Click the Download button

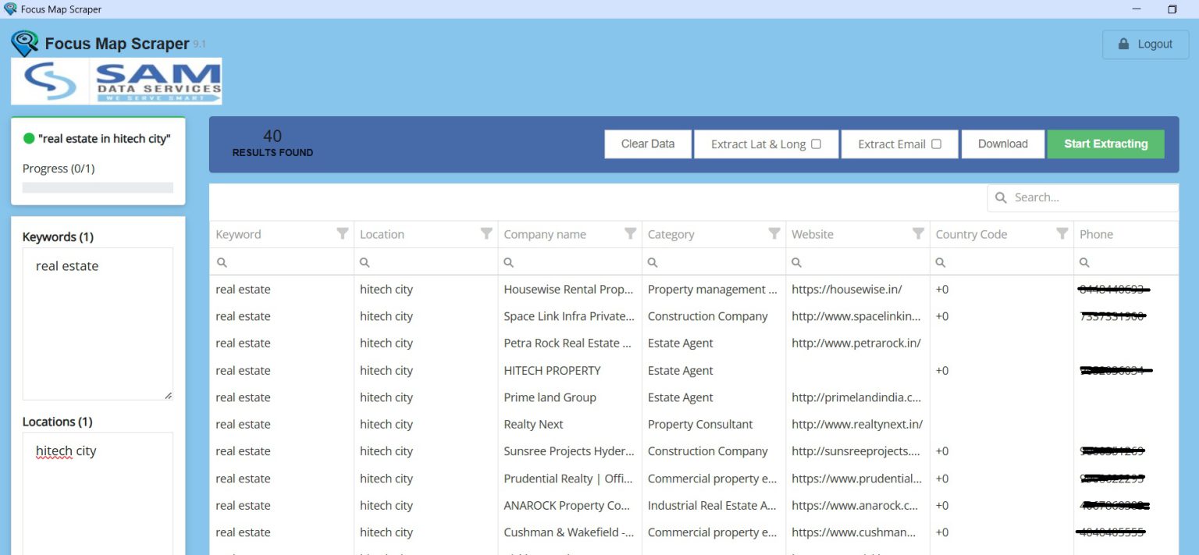[x=1002, y=144]
